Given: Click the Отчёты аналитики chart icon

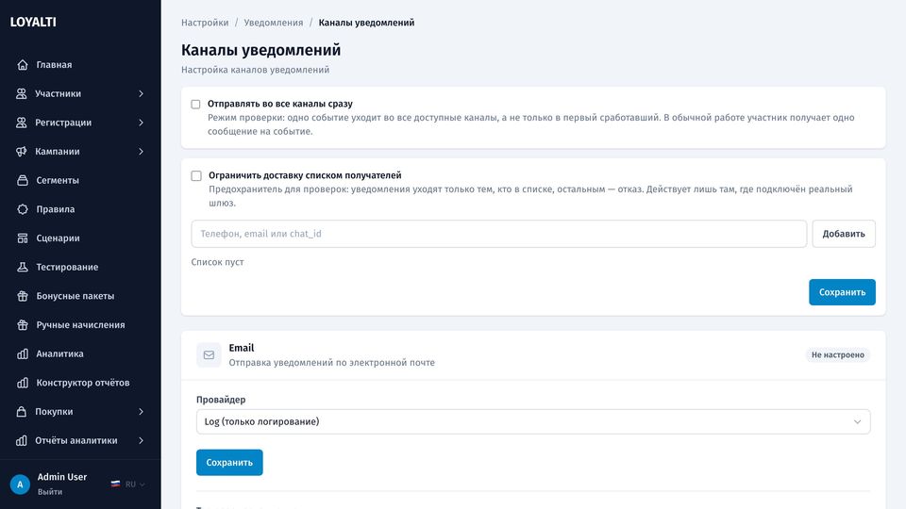Looking at the screenshot, I should pyautogui.click(x=22, y=440).
